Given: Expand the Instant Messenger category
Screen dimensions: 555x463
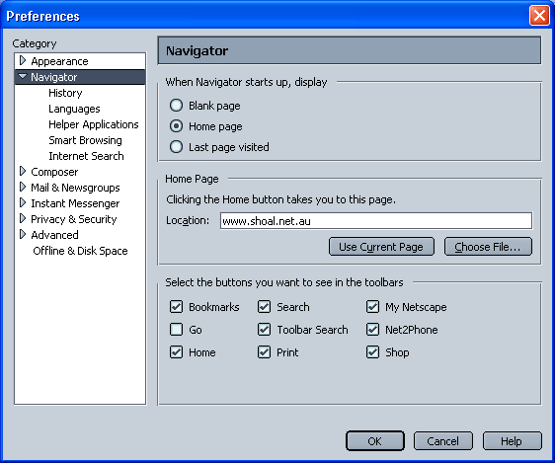Looking at the screenshot, I should coord(23,203).
